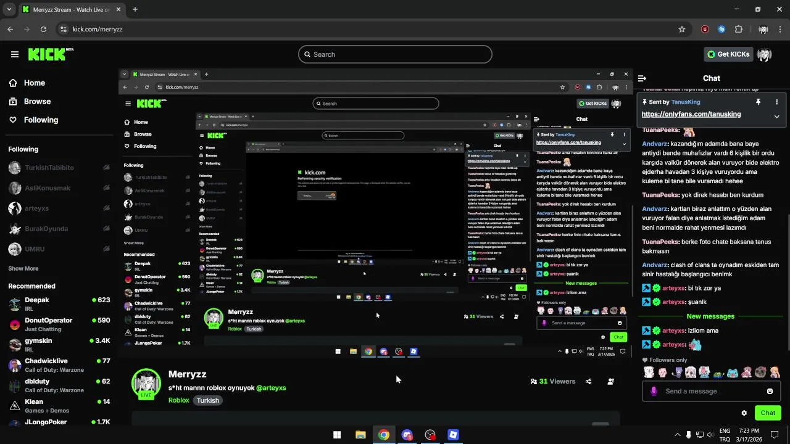
Task: Click Merryzz's LIVE profile avatar
Action: tap(146, 384)
